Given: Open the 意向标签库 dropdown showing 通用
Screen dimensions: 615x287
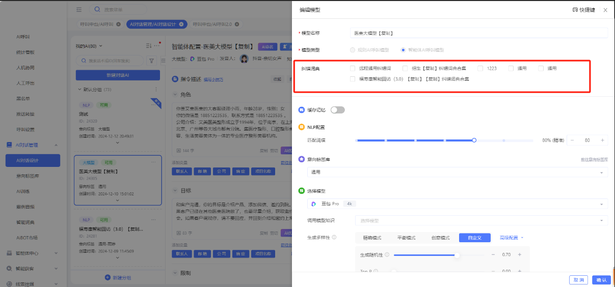Looking at the screenshot, I should click(x=457, y=173).
